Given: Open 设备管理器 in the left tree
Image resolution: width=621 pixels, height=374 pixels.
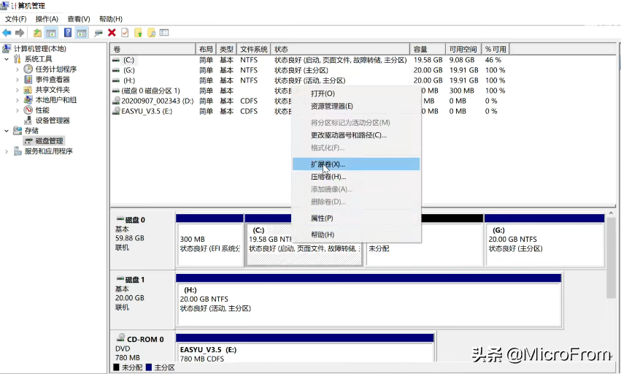Looking at the screenshot, I should [52, 121].
